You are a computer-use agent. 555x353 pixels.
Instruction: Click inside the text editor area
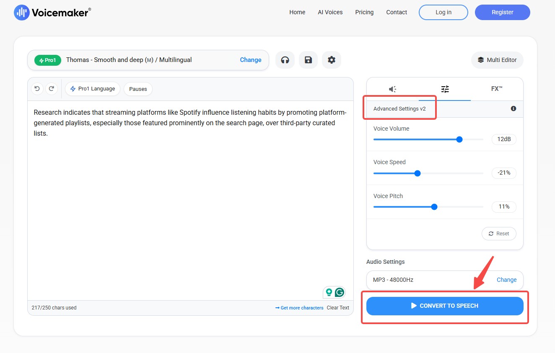[x=190, y=200]
